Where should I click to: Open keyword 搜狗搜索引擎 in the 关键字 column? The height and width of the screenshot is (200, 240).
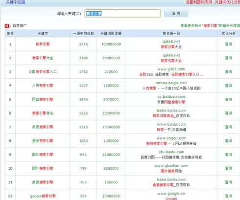point(43,141)
